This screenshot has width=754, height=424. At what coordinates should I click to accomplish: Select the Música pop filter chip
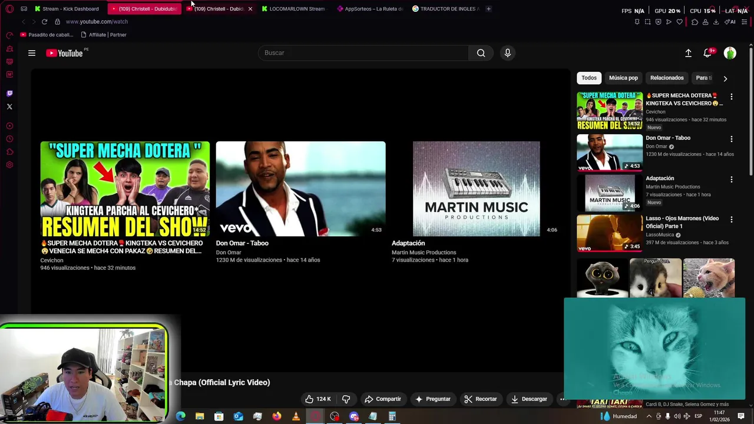[623, 78]
